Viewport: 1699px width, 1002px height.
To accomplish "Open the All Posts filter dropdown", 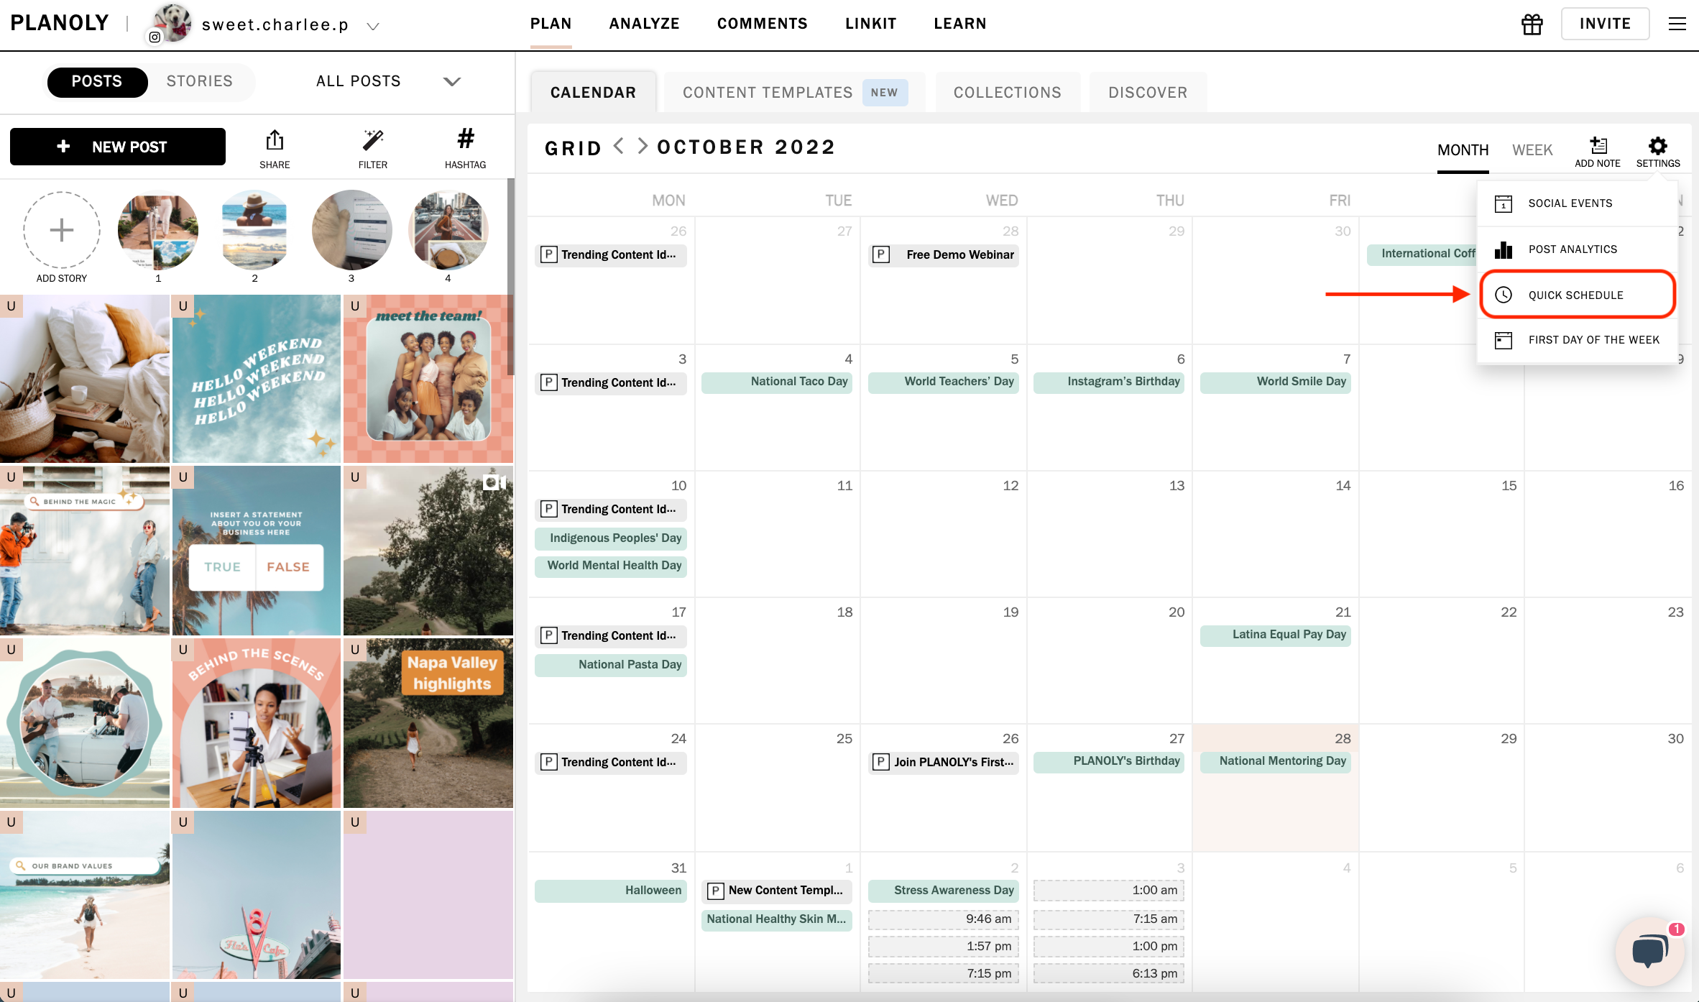I will (x=388, y=81).
